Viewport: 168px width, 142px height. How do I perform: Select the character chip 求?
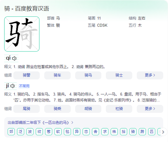point(105,132)
